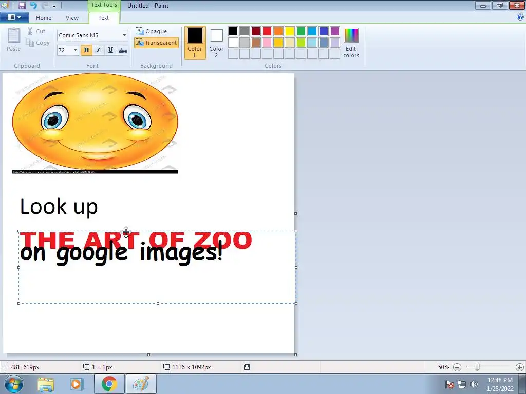
Task: Click the Action Center flag tray icon
Action: 449,384
